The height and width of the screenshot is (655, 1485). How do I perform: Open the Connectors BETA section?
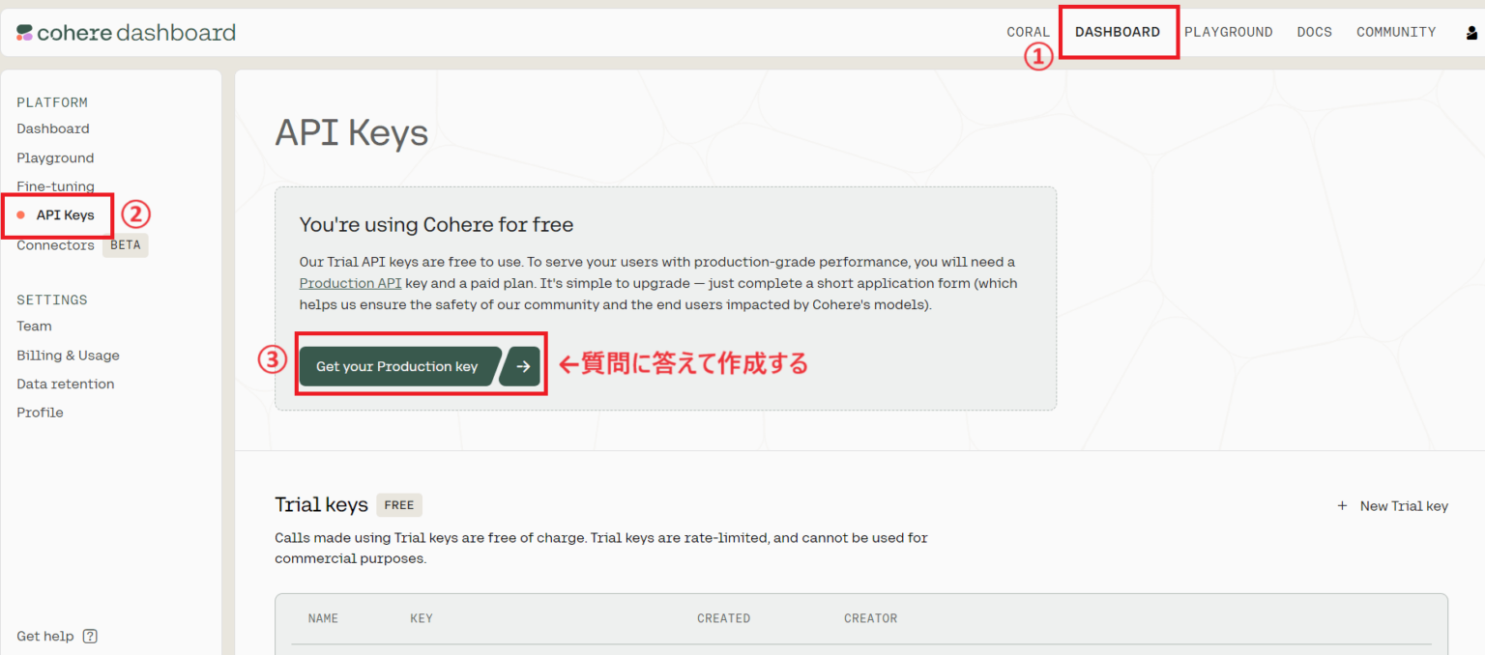point(55,244)
